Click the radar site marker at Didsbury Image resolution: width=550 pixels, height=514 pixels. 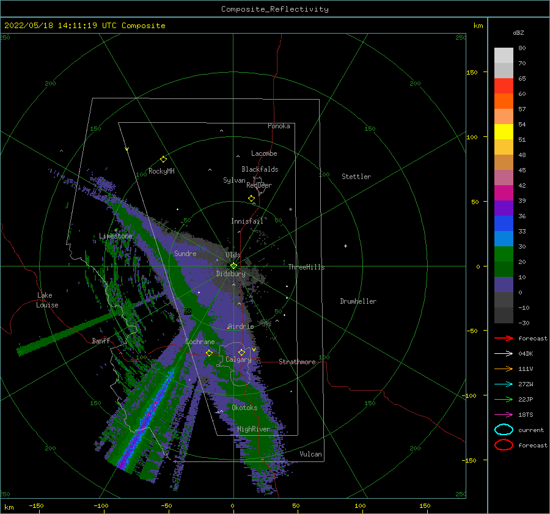coord(233,266)
